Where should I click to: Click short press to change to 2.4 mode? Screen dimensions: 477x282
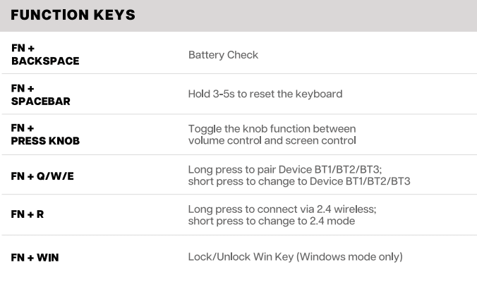(x=271, y=221)
